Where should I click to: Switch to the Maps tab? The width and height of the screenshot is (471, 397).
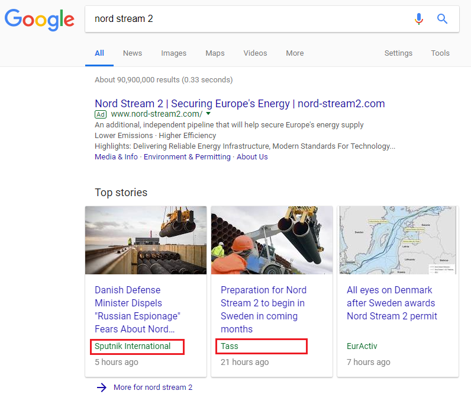pos(215,53)
